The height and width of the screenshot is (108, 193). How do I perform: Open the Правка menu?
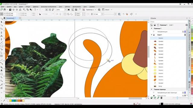coord(9,7)
